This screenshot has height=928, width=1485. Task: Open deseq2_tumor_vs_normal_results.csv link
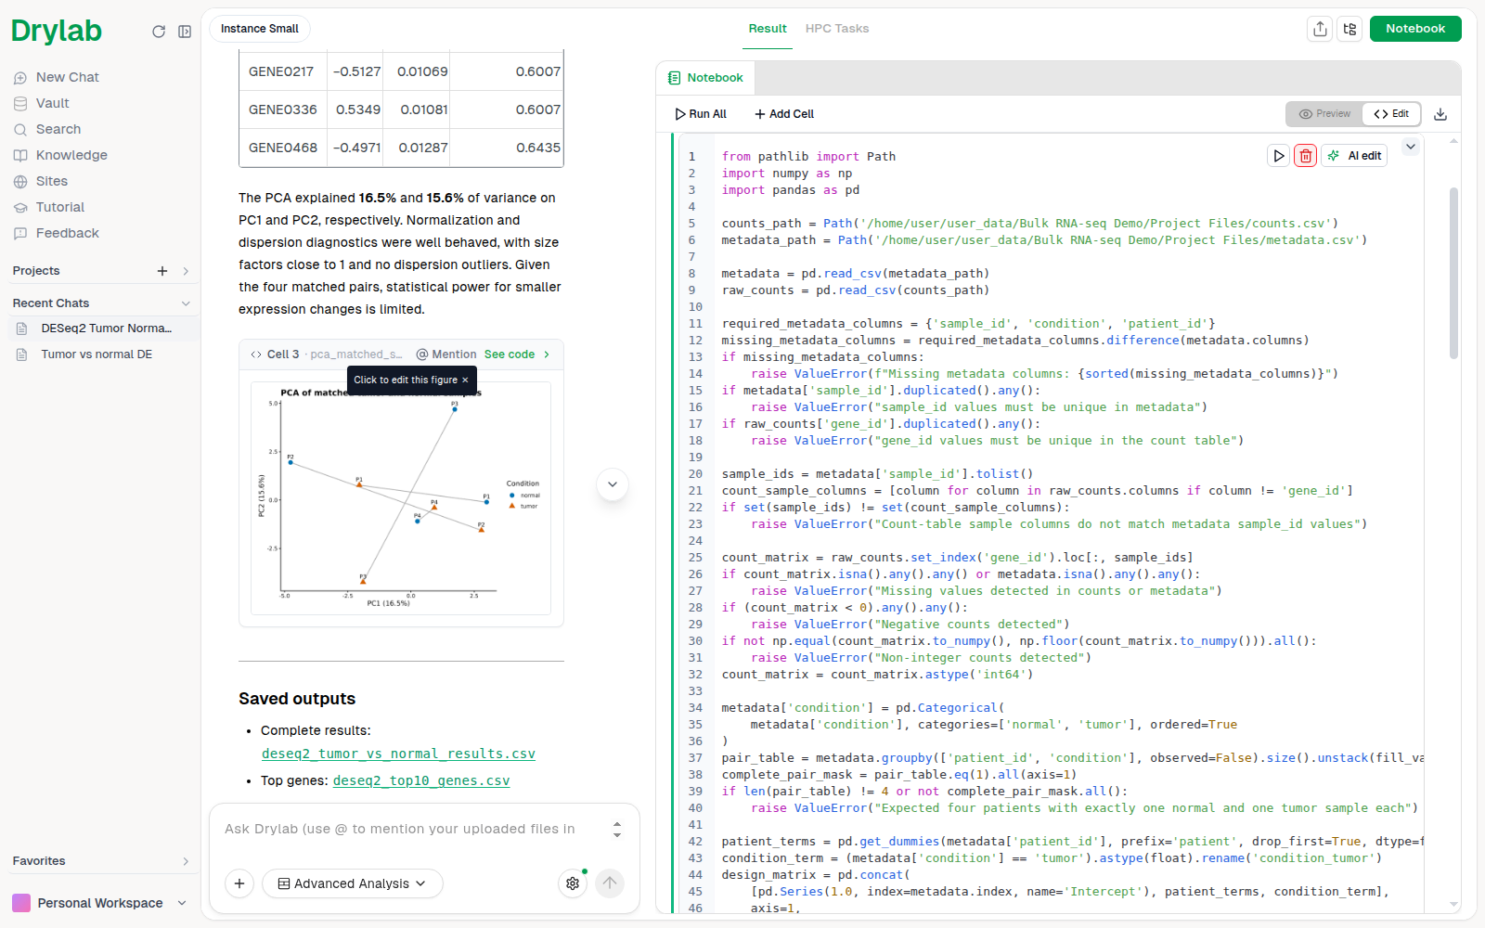click(x=398, y=754)
